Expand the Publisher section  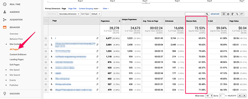coord(6,85)
